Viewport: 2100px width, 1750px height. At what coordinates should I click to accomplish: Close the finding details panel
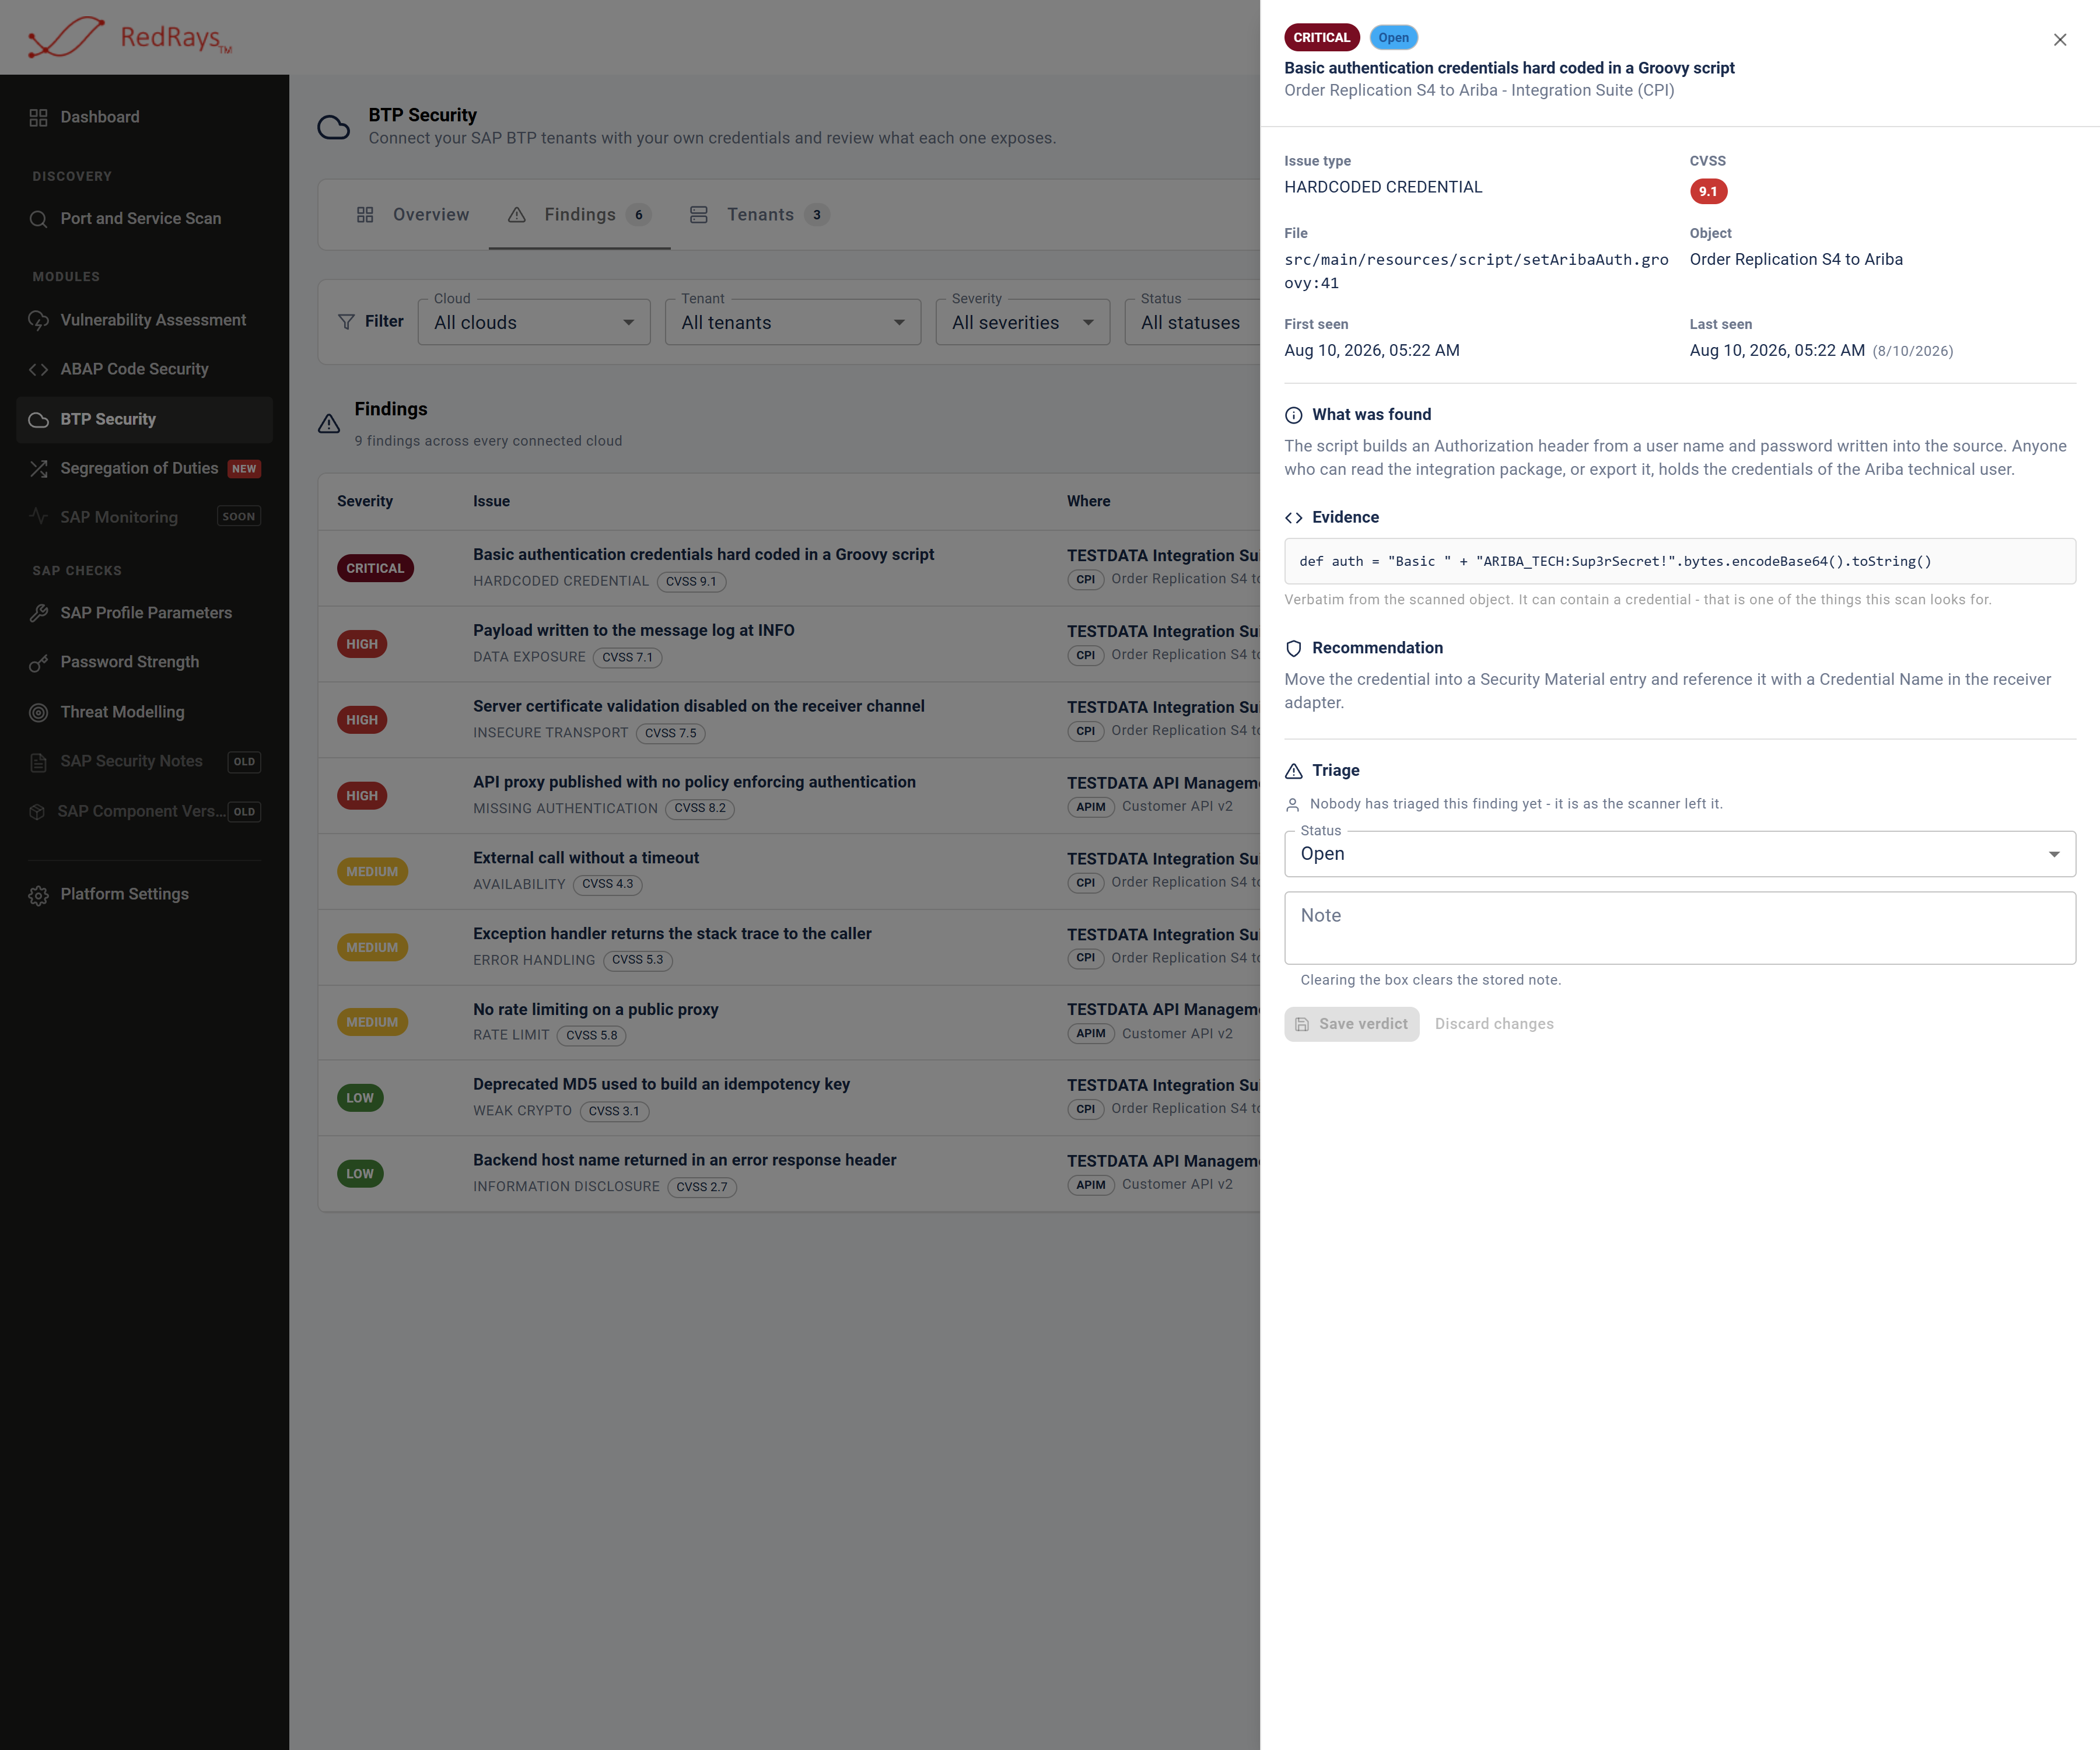(2059, 40)
